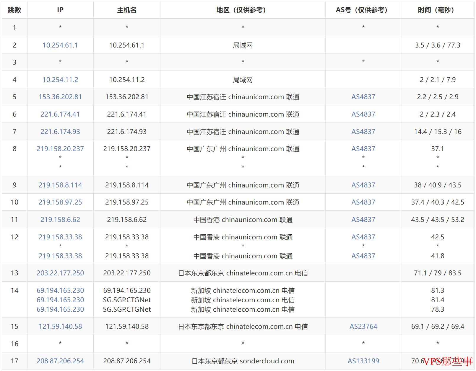
Task: Click IP link 221.6.174.41
Action: coord(60,114)
